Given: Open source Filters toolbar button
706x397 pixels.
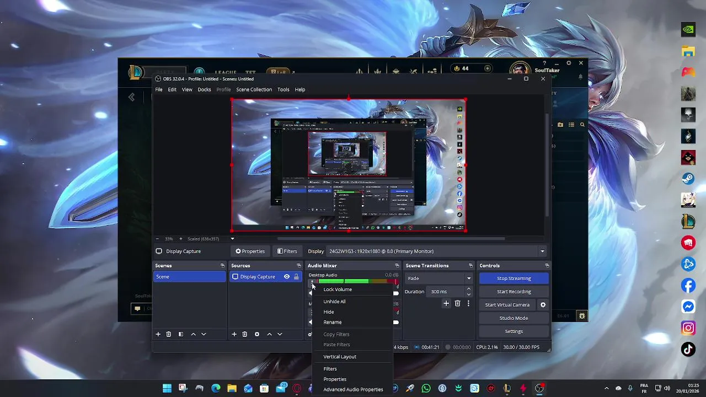Looking at the screenshot, I should click(x=287, y=251).
